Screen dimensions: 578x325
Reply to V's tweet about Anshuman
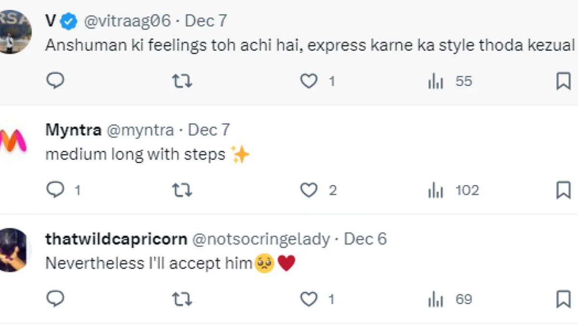55,81
